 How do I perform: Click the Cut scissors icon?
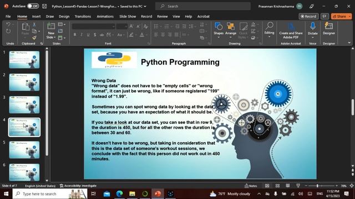[x=34, y=24]
